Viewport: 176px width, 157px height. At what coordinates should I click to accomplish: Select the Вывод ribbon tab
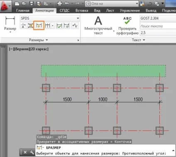(x=151, y=10)
